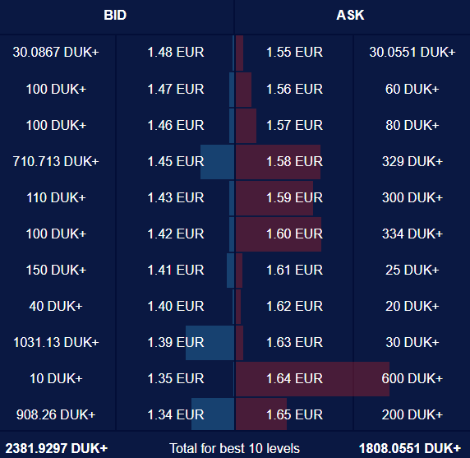This screenshot has height=458, width=470.
Task: Click the 329 DUK+ ask amount
Action: tap(412, 162)
